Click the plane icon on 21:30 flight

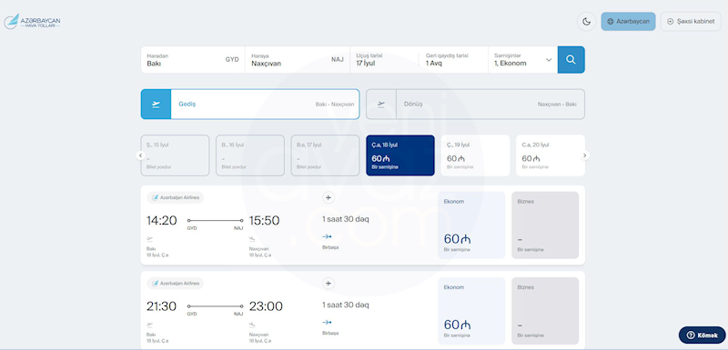(x=329, y=284)
